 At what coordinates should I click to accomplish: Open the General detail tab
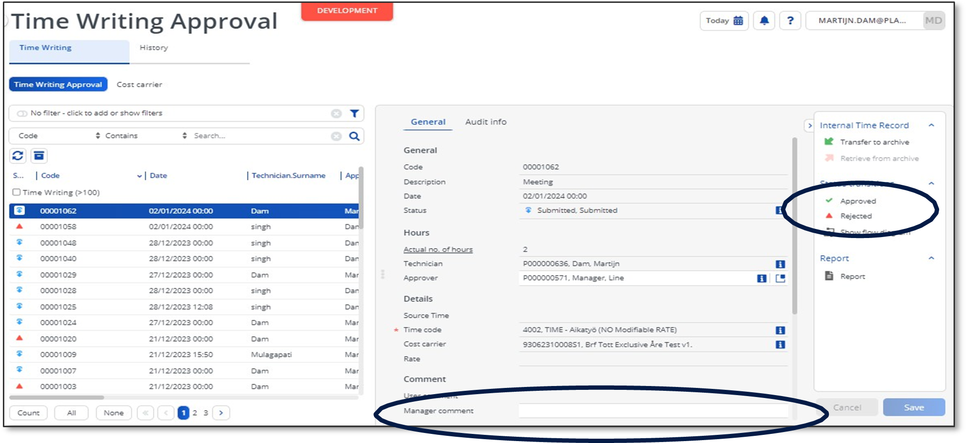click(x=428, y=122)
